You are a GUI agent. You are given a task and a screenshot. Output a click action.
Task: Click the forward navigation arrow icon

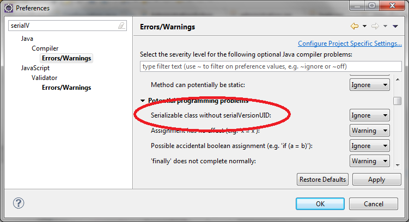375,26
